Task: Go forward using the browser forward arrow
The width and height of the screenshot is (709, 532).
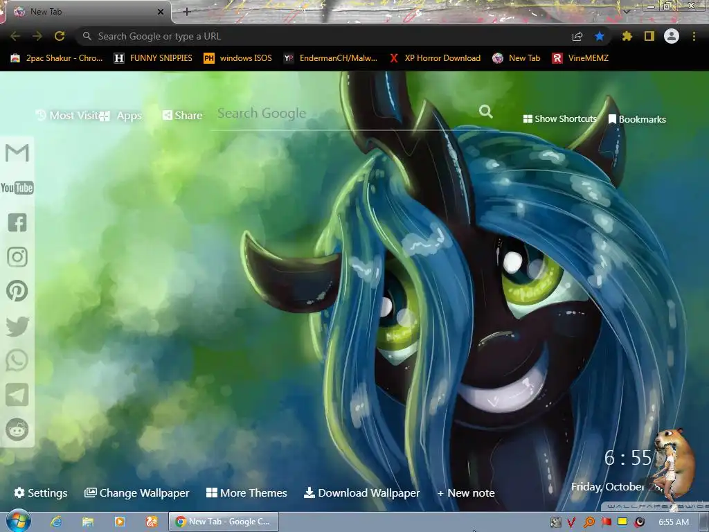Action: click(x=37, y=36)
